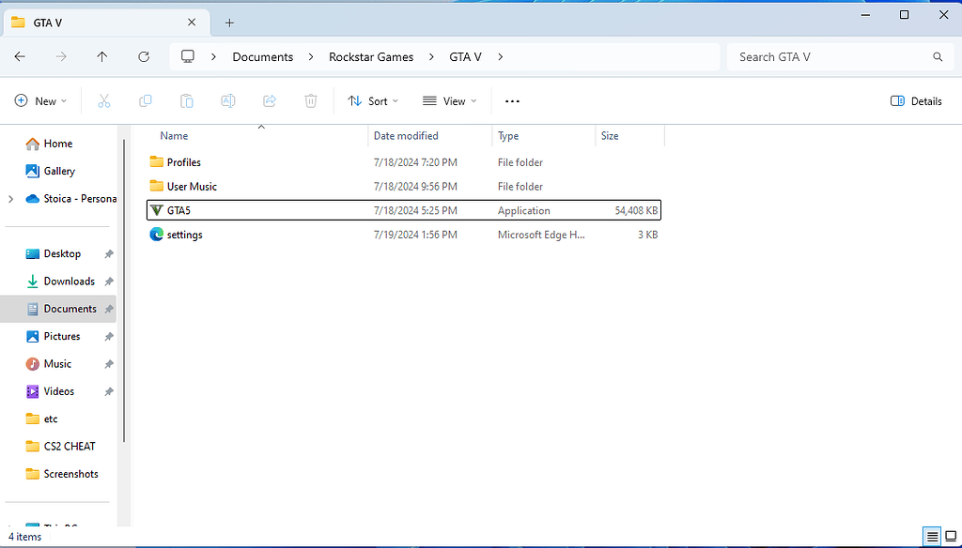Open the Sort options dropdown
The width and height of the screenshot is (962, 548).
pos(373,100)
